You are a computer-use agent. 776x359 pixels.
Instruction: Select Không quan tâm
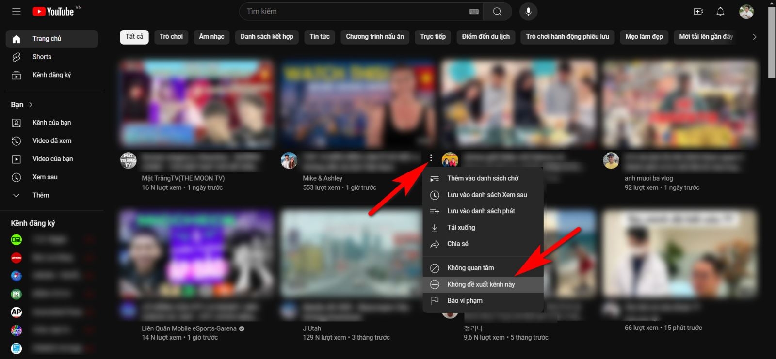tap(483, 268)
